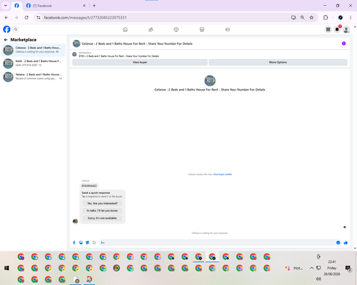357x285 pixels.
Task: Click the buyer avatar beside quick responses
Action: click(75, 222)
